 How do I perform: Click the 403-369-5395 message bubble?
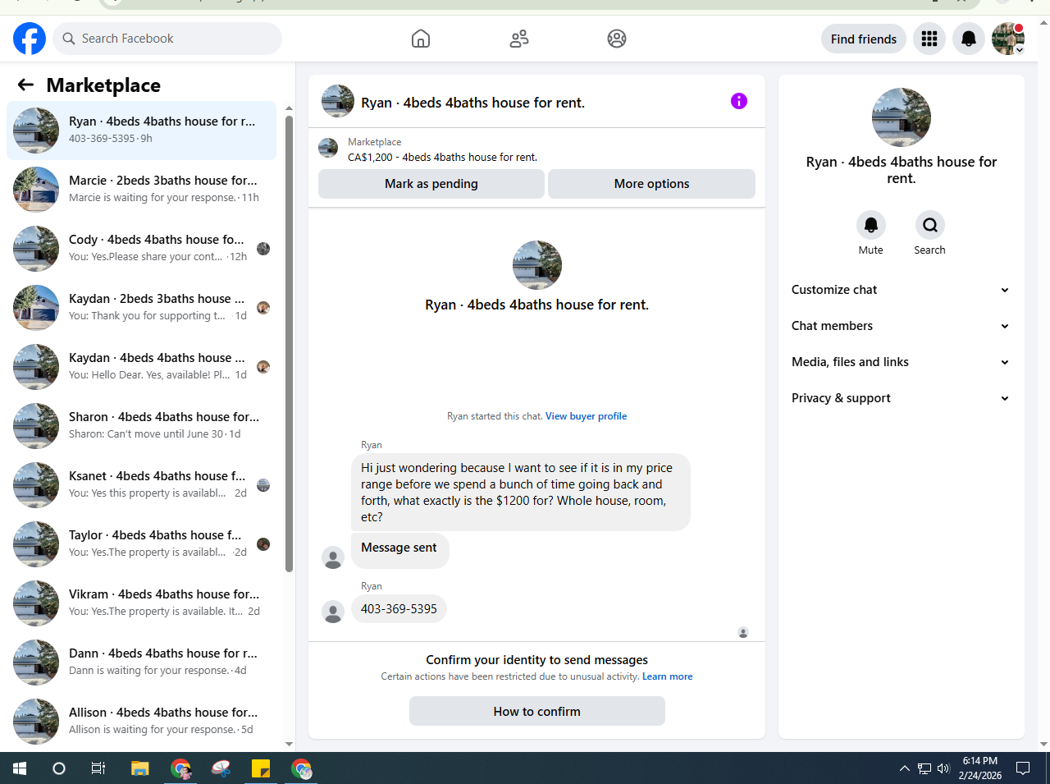(399, 608)
